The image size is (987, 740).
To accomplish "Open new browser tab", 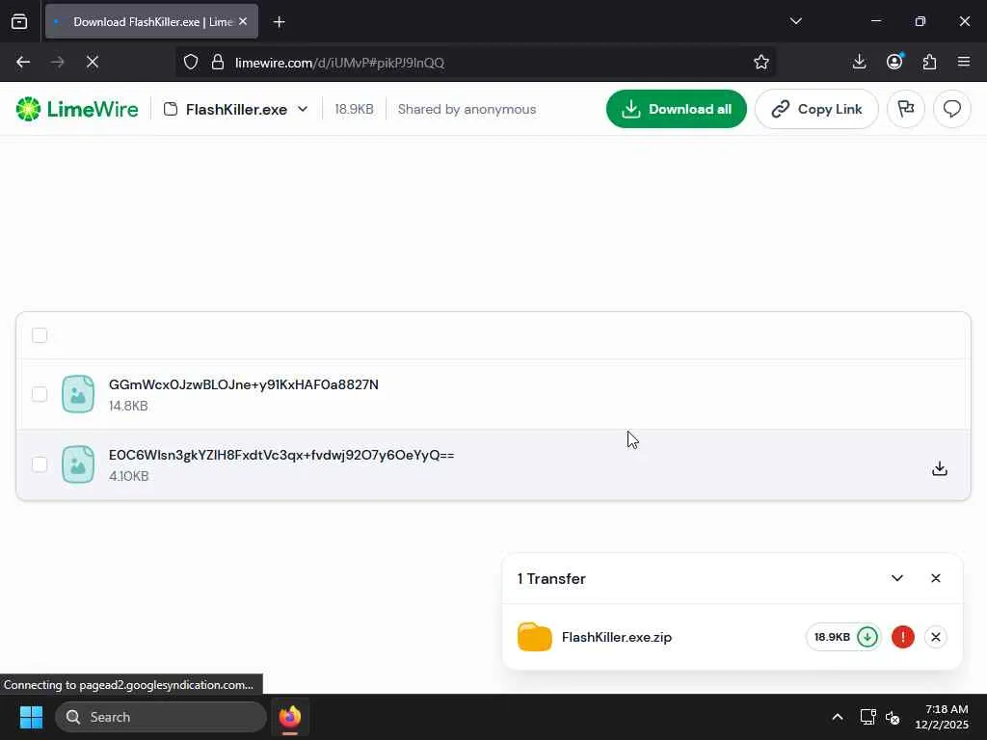I will coord(279,22).
